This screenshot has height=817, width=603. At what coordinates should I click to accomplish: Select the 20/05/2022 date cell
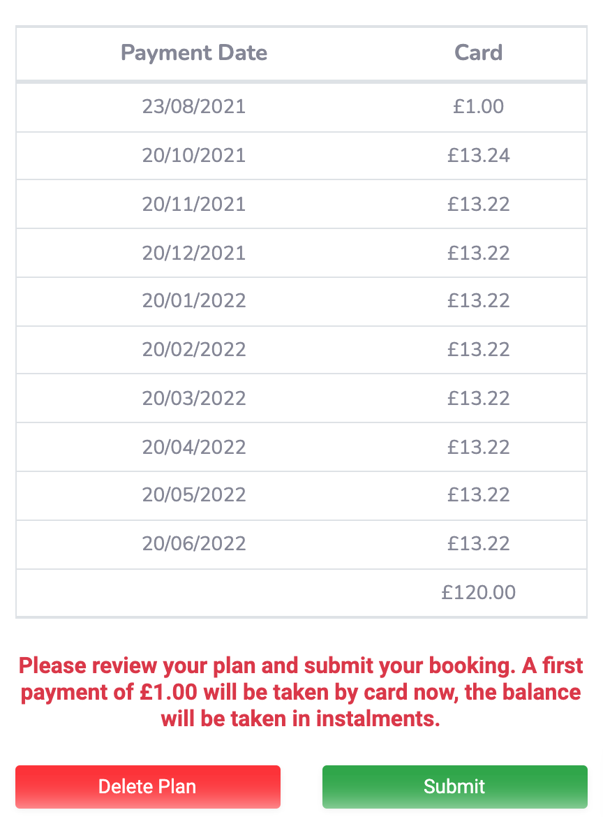tap(194, 494)
